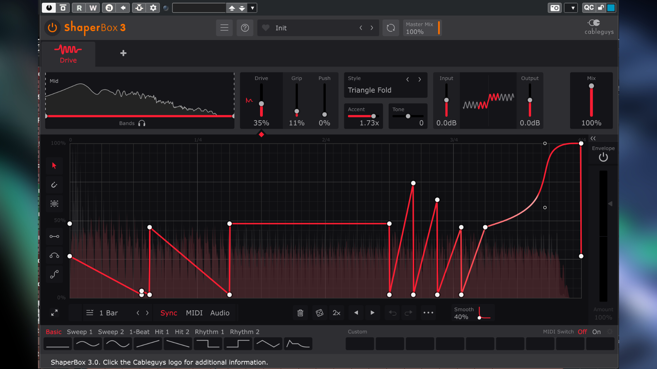Randomize the wave with dice icon
657x369 pixels.
click(319, 313)
